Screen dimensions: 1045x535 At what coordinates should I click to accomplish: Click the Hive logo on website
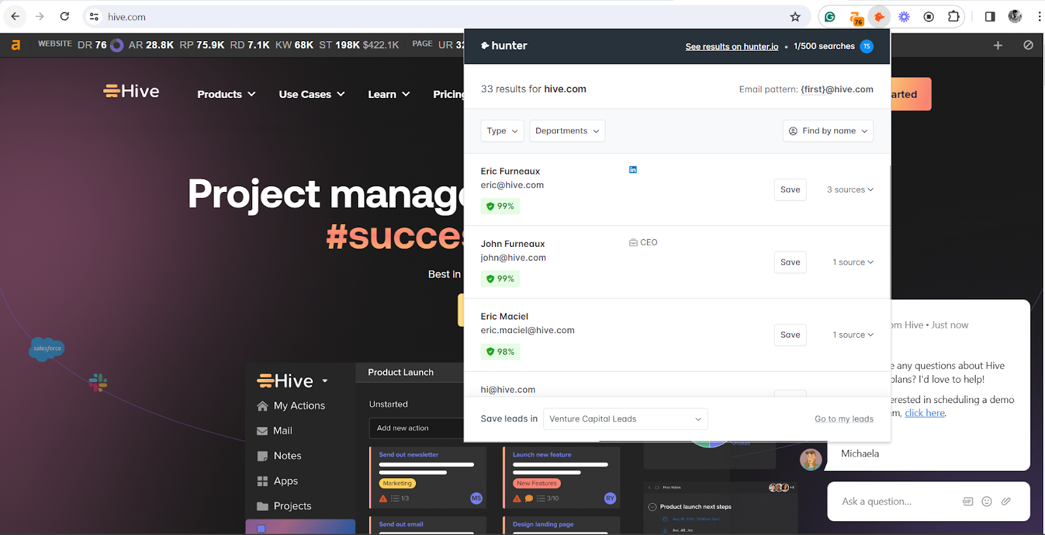(131, 91)
